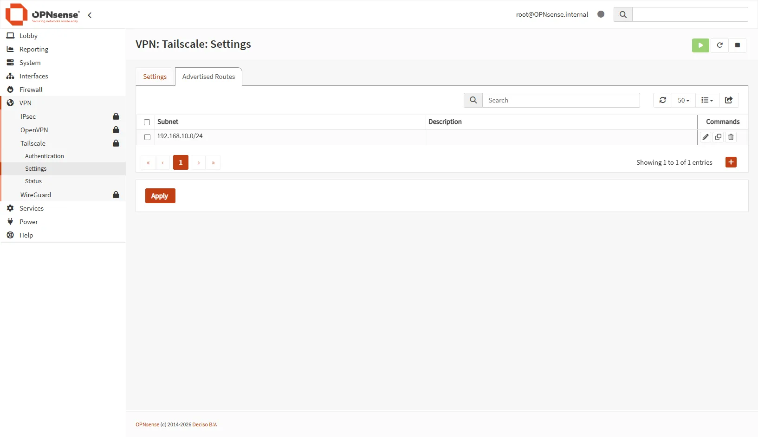Click the routes Search field
The height and width of the screenshot is (437, 758).
tap(561, 100)
